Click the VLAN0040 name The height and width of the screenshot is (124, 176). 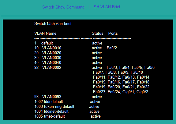tap(52, 62)
